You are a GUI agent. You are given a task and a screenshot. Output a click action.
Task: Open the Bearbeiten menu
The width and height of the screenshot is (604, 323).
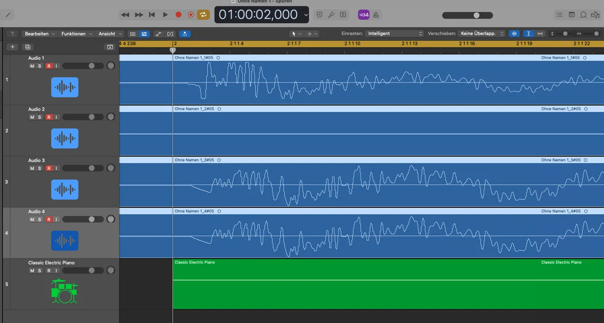40,34
